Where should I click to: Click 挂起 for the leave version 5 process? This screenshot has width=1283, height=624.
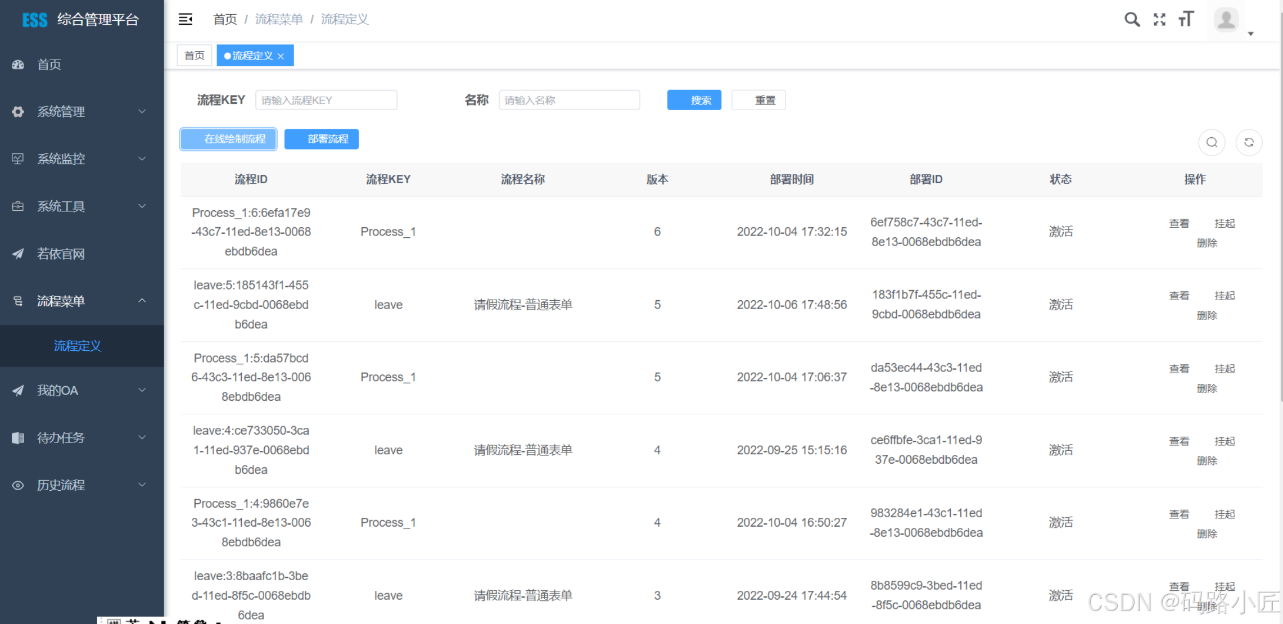tap(1225, 295)
